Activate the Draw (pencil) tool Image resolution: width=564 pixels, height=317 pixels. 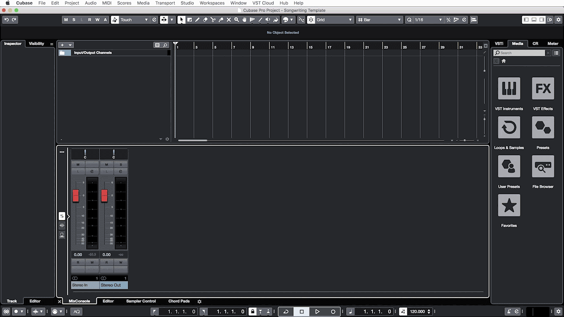[197, 19]
